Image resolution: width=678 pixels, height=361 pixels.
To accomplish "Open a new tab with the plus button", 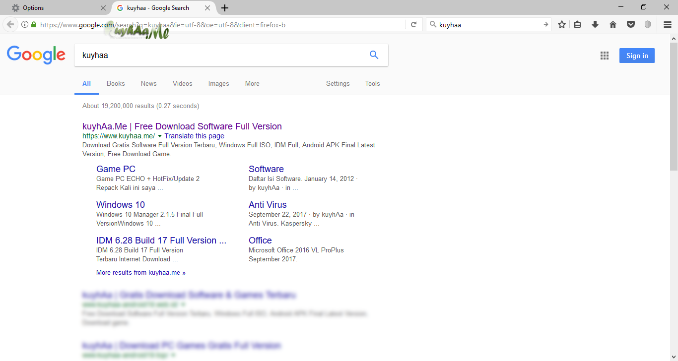I will click(225, 8).
